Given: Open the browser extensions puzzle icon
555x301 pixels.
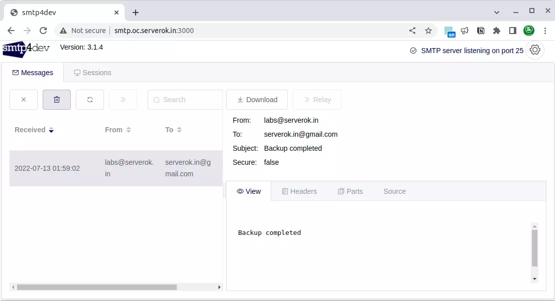Looking at the screenshot, I should 497,31.
